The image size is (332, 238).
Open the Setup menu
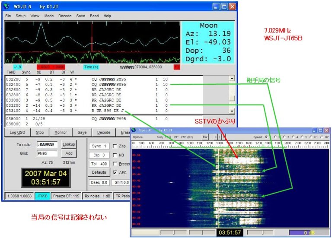[21, 16]
